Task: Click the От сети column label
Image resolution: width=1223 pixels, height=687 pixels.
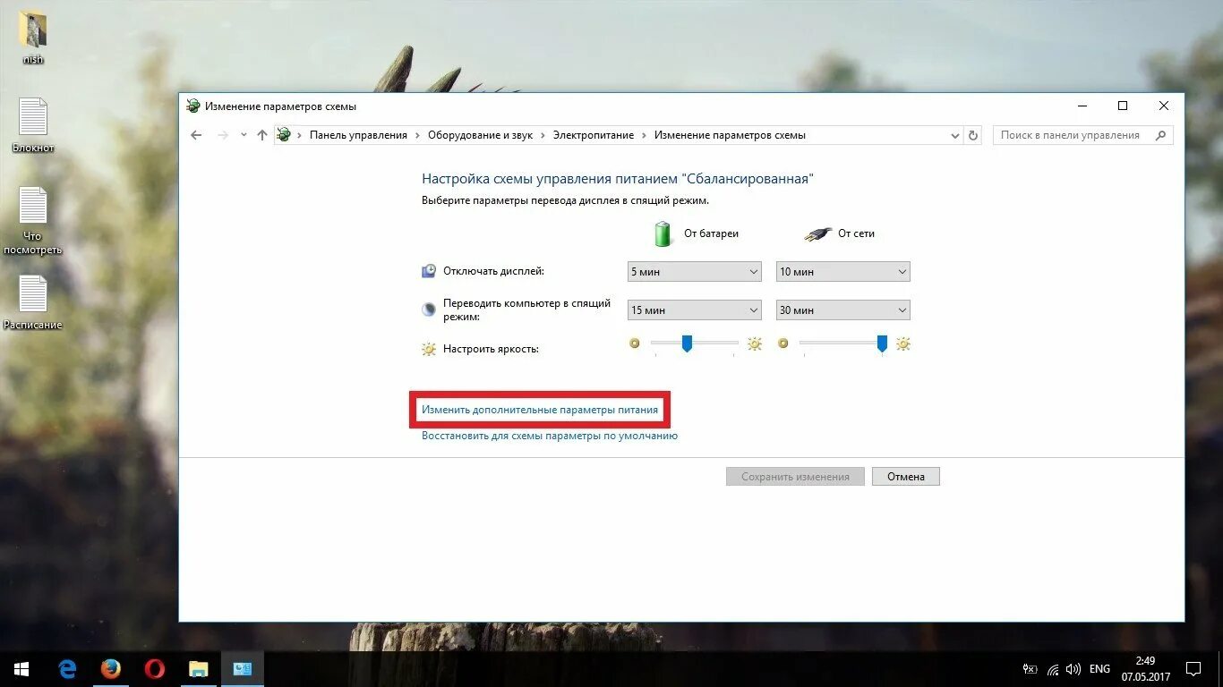Action: [x=856, y=233]
